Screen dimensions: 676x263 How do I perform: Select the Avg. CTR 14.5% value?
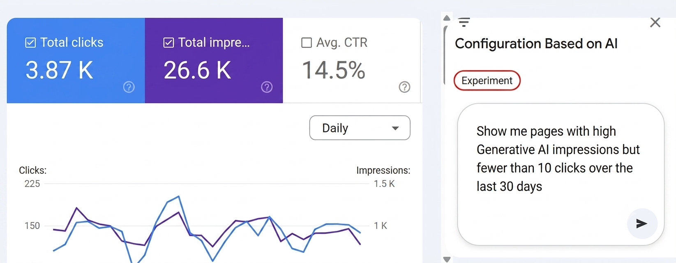tap(334, 70)
